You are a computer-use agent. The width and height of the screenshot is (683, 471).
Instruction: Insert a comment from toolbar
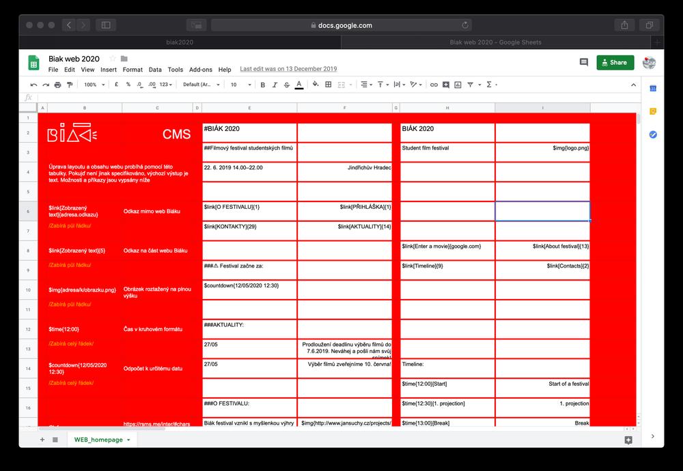pos(446,85)
